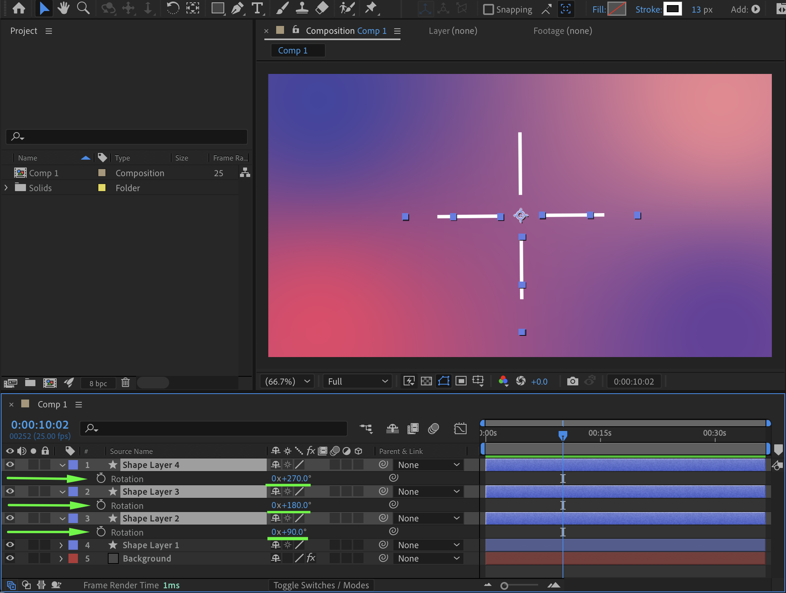Switch to the Layer (none) tab

coord(453,31)
